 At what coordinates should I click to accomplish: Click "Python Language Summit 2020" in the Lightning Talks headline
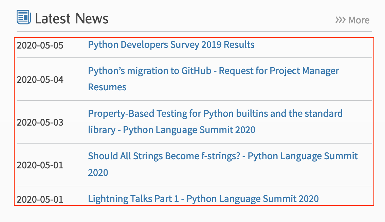[253, 199]
